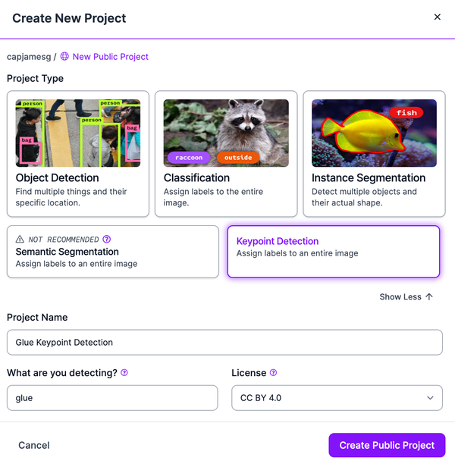Choose the Classification project type

click(225, 154)
